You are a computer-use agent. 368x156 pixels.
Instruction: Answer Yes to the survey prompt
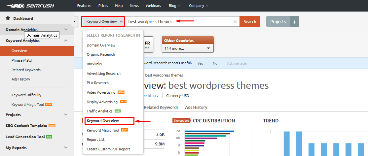(x=200, y=63)
